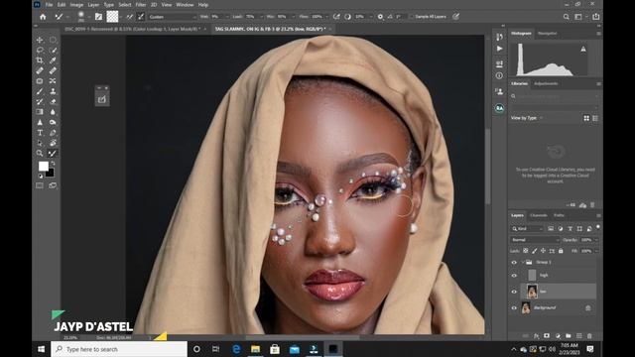The height and width of the screenshot is (357, 635).
Task: Toggle layer filtering on or off
Action: 598,227
